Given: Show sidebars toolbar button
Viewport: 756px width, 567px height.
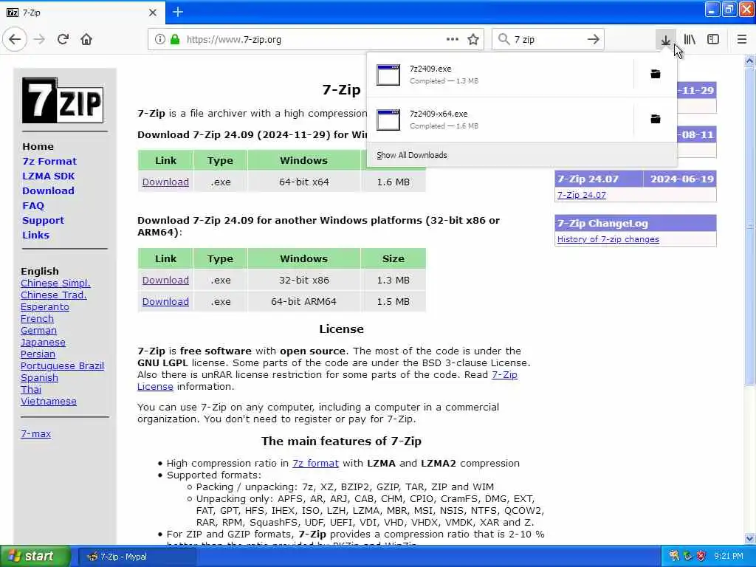Looking at the screenshot, I should point(713,40).
